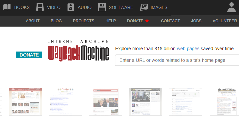Click the Software floppy disk icon
Image resolution: width=239 pixels, height=131 pixels.
click(102, 7)
